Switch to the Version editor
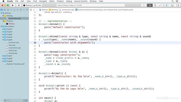The height and width of the screenshot is (102, 181). tap(160, 5)
